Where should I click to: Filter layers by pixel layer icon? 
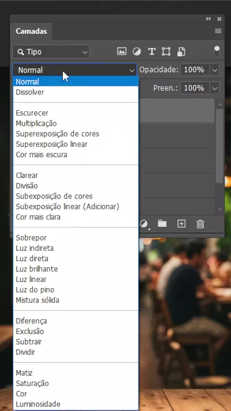click(122, 51)
